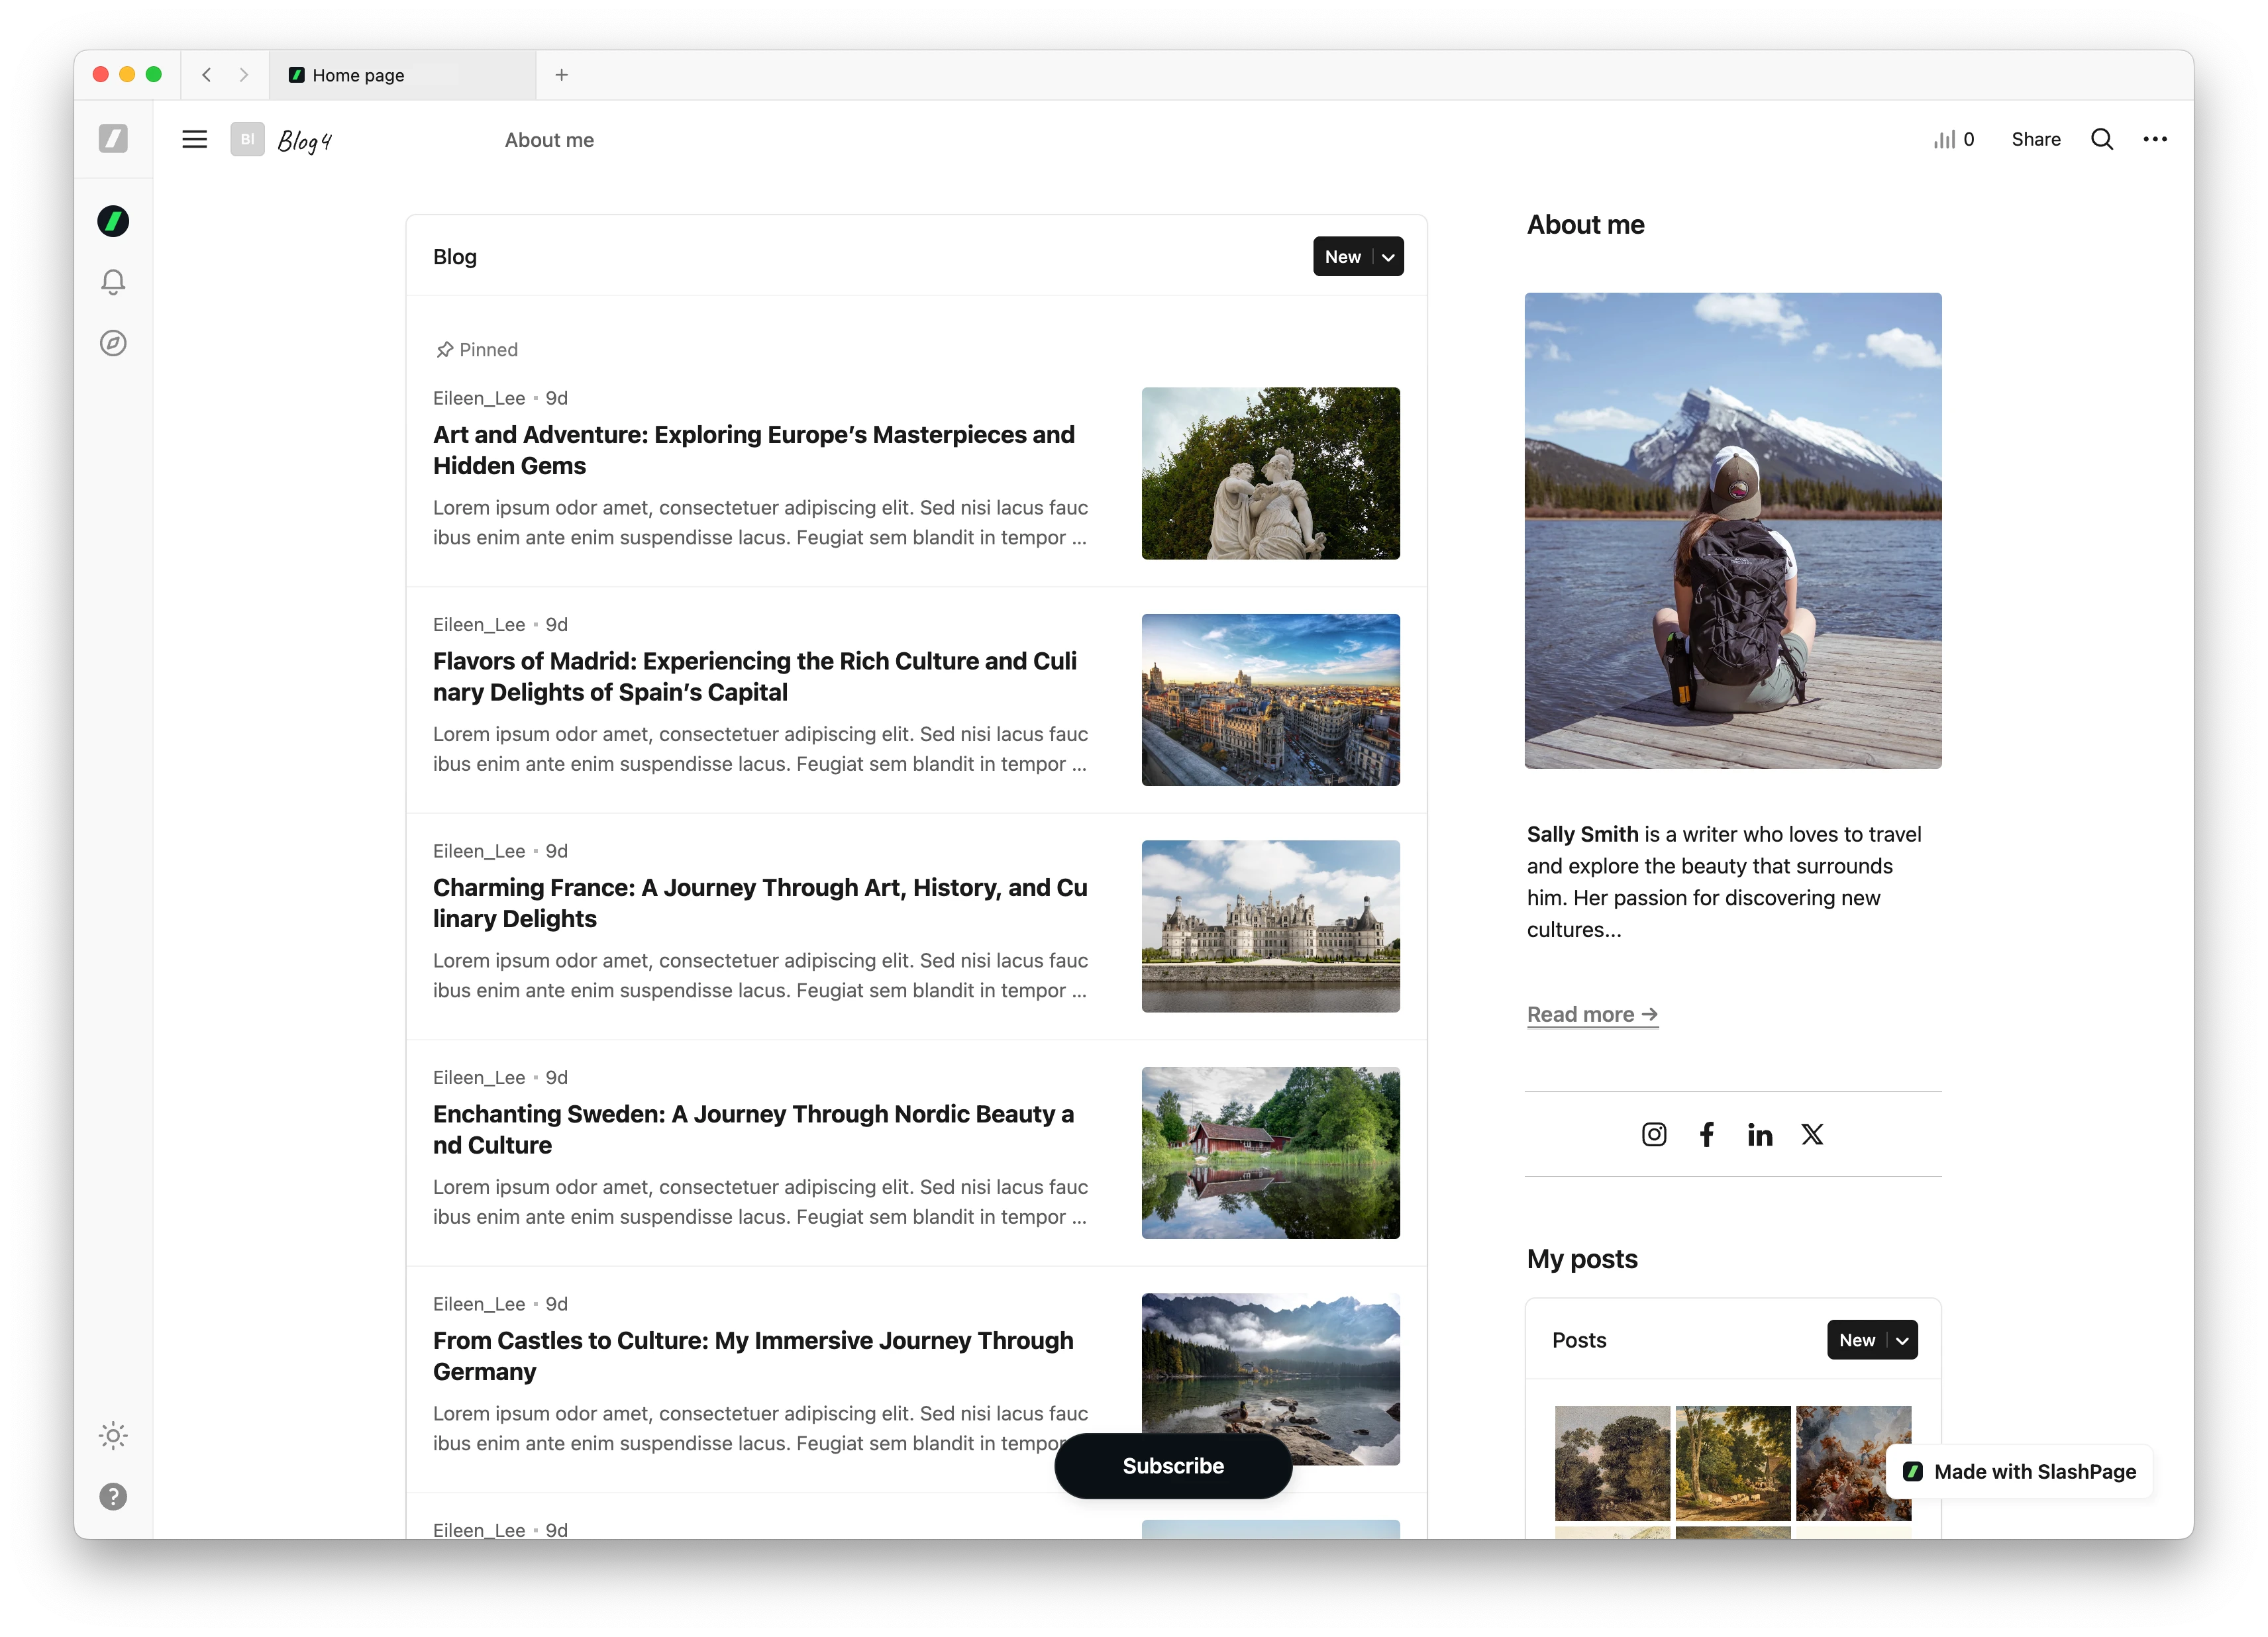2268x1637 pixels.
Task: Open the analytics bar chart counter
Action: point(1953,139)
